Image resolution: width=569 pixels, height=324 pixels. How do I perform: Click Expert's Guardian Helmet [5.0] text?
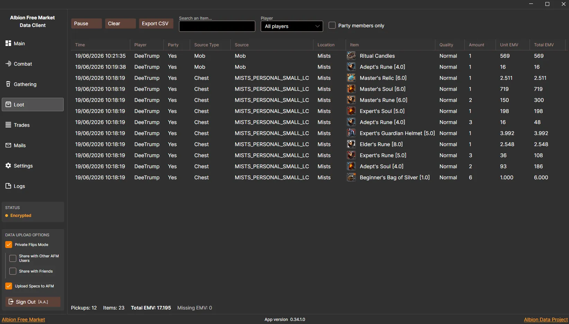click(x=397, y=133)
